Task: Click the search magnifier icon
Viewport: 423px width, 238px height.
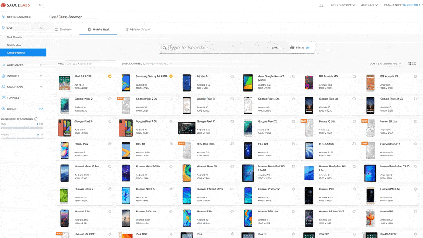Action: coord(164,48)
